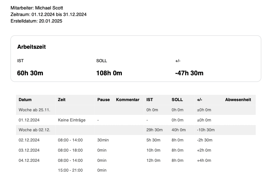Click the Arbeitszeit heading
Viewport: 271px width, 176px height.
click(x=31, y=47)
